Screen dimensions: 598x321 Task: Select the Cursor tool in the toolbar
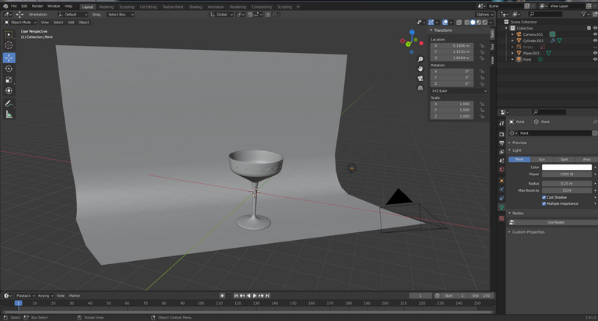9,46
